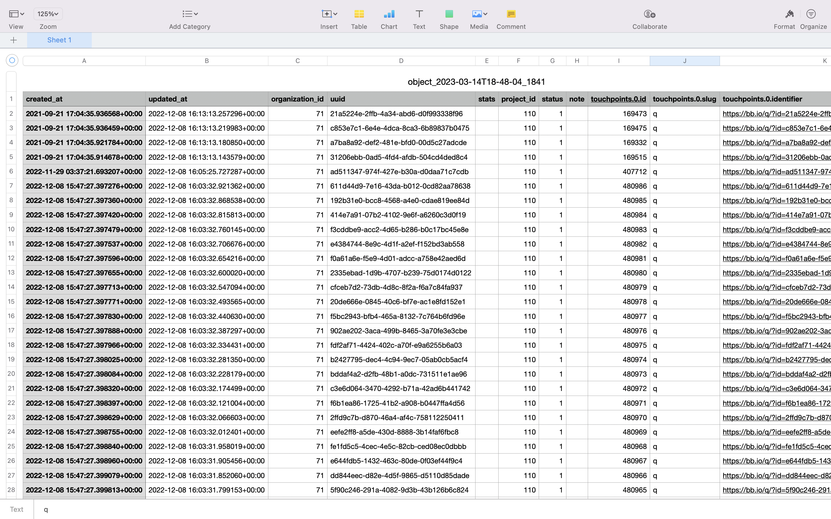Select cell with touchpoint id 407712
The image size is (831, 519).
click(618, 172)
